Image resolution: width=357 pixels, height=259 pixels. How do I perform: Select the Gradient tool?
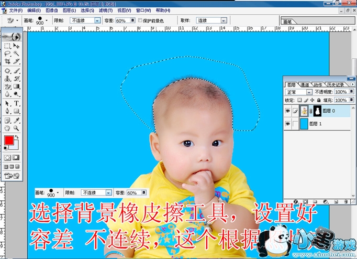click(x=16, y=87)
